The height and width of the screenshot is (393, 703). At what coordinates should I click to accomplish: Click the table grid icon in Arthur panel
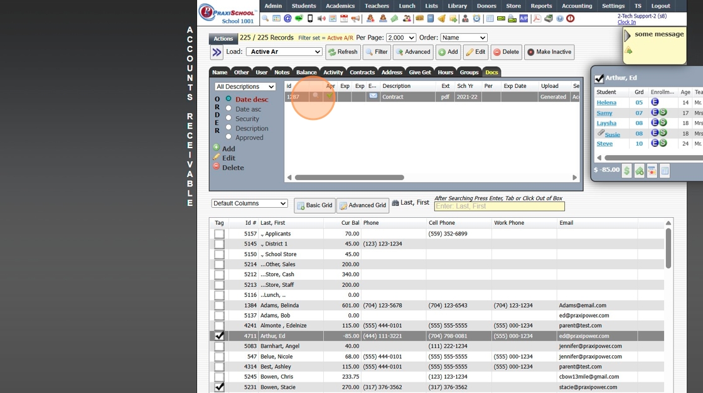click(x=665, y=171)
